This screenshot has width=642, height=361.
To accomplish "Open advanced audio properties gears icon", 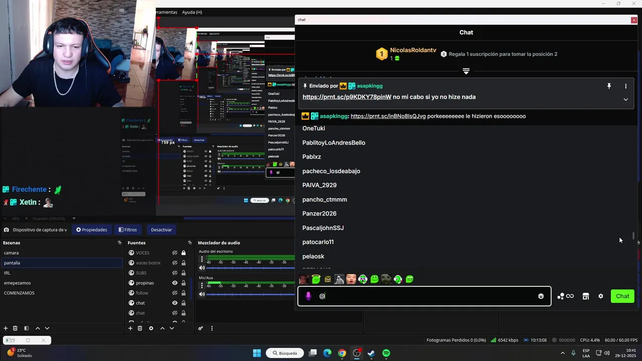I will (201, 328).
